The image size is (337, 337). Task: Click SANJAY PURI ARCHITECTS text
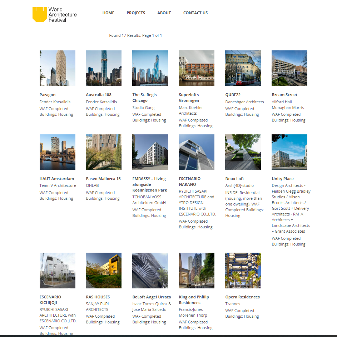(x=97, y=307)
